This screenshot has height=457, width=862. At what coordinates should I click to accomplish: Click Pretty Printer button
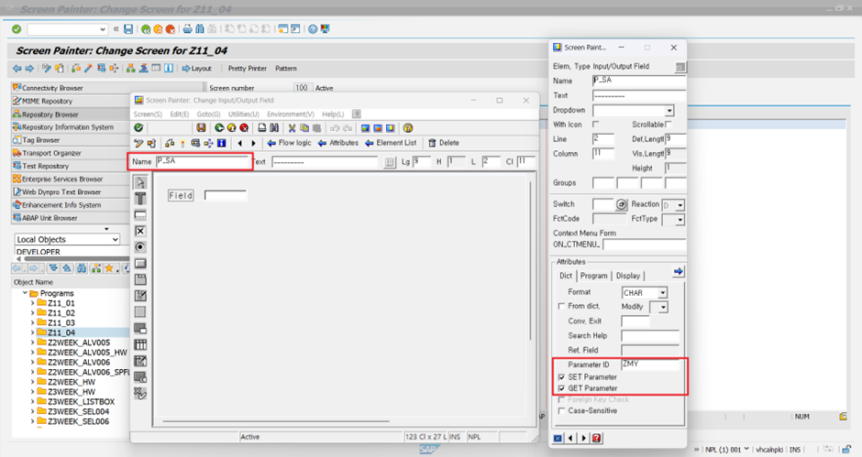click(248, 69)
